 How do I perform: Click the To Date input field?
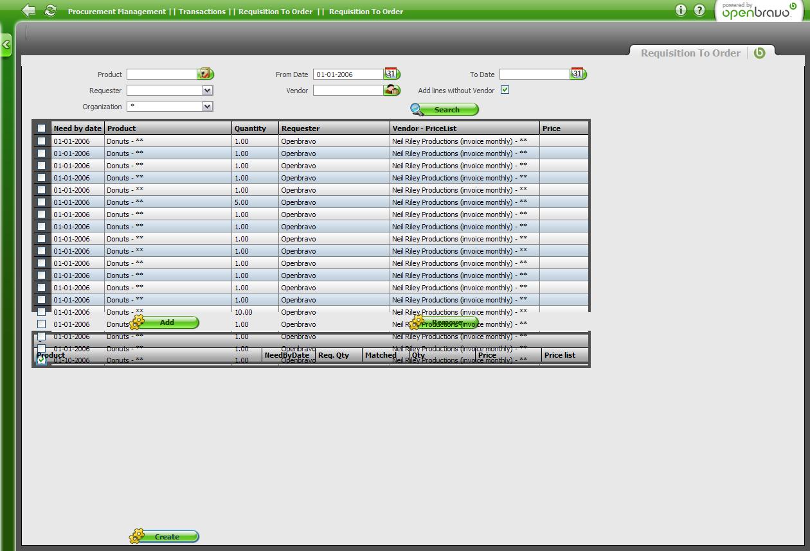(x=535, y=74)
